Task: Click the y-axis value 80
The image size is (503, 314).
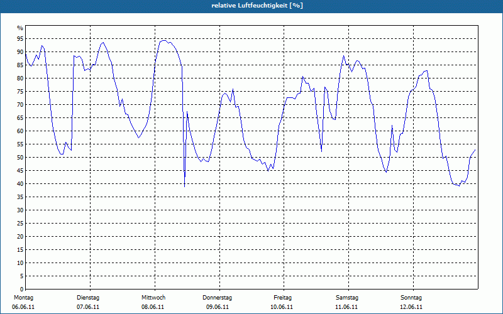Action: coord(20,78)
